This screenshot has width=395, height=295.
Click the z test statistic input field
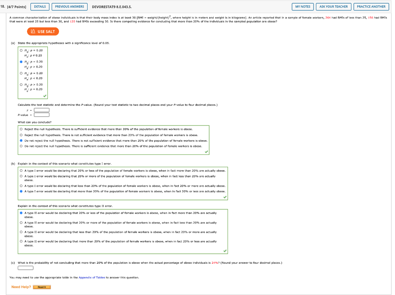coord(41,110)
